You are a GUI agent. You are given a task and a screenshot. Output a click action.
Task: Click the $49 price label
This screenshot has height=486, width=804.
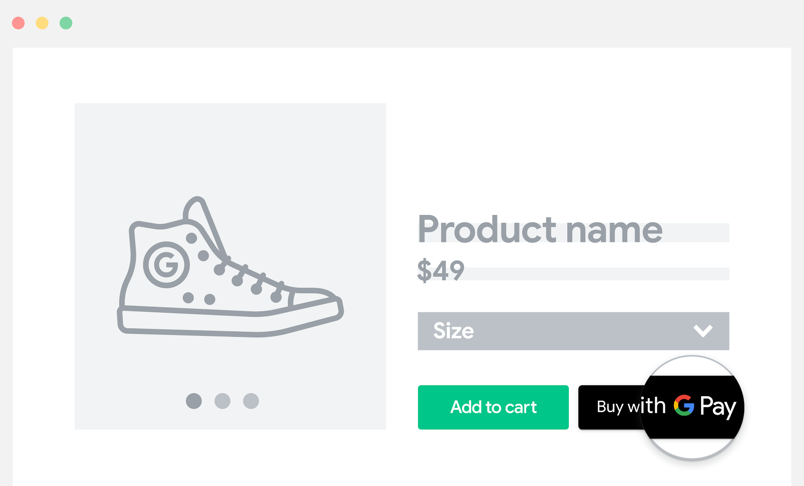pyautogui.click(x=440, y=271)
